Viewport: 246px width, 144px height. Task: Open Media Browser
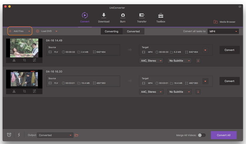pos(224,22)
